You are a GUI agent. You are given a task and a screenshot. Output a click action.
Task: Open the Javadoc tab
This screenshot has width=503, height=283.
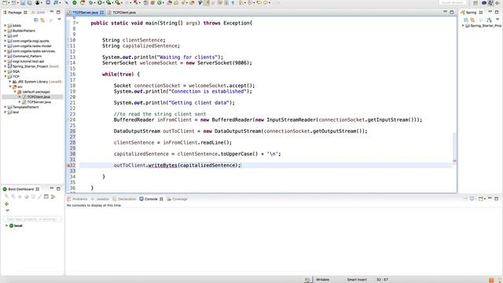pyautogui.click(x=101, y=199)
